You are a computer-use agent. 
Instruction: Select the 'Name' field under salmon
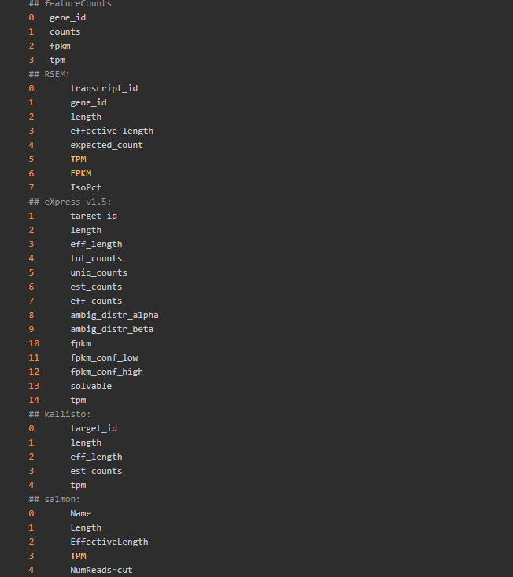coord(81,514)
